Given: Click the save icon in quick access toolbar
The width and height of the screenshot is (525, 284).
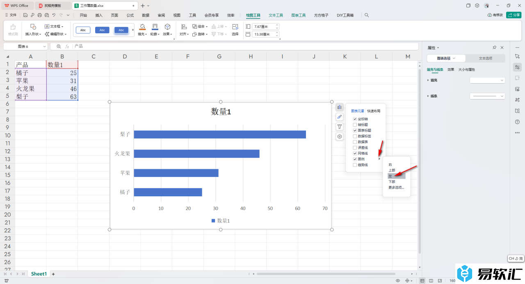Looking at the screenshot, I should tap(25, 15).
